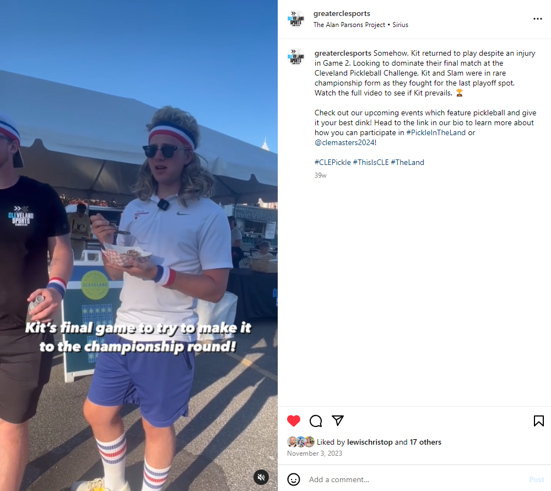Open greaterclesports profile from header username

point(342,13)
